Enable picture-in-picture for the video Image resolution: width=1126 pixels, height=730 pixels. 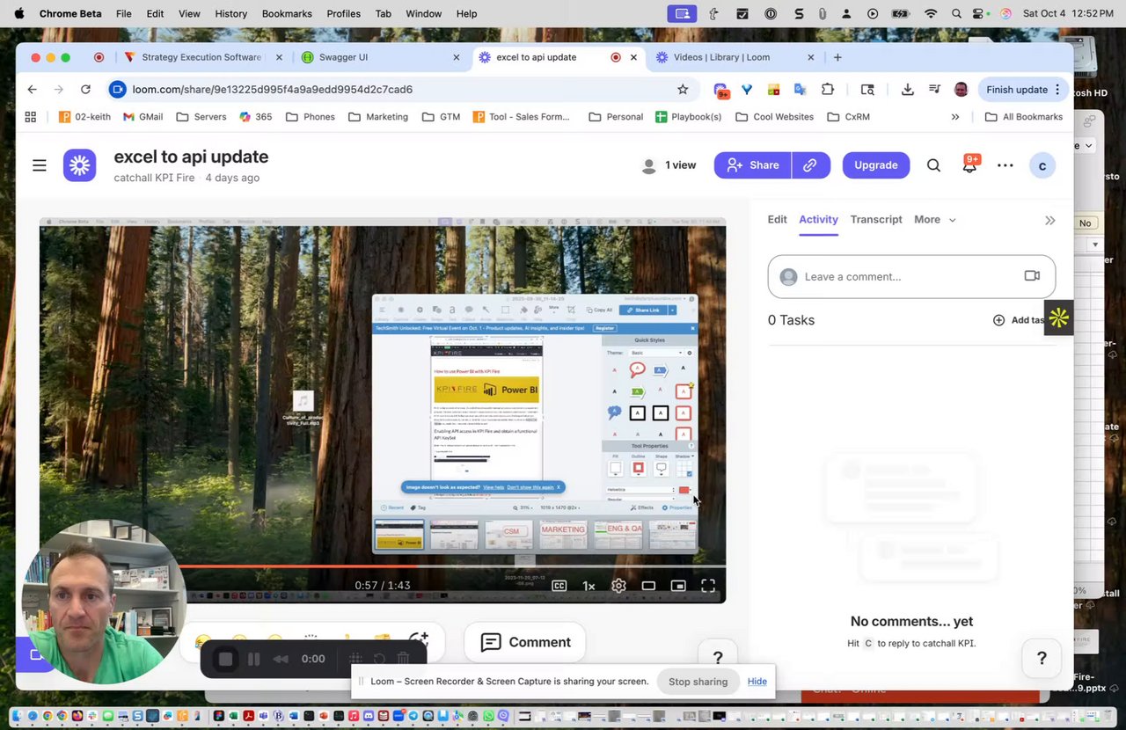678,586
